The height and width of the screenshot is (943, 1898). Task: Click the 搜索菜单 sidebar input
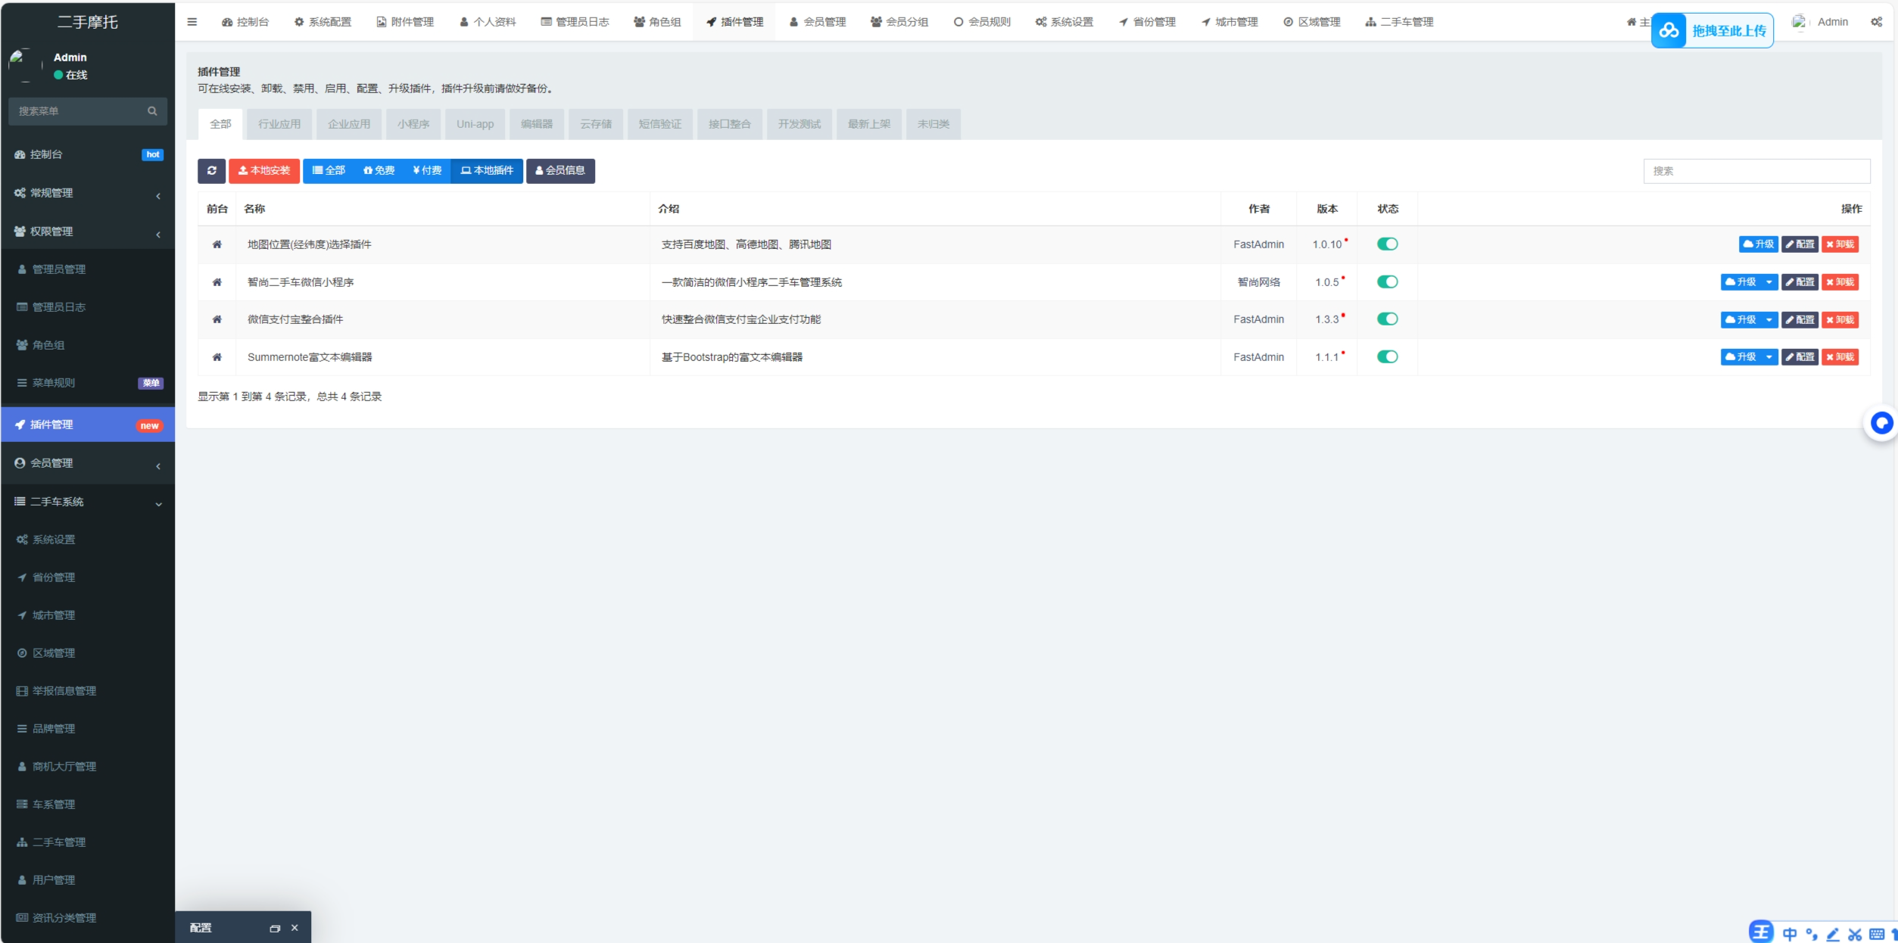[88, 111]
